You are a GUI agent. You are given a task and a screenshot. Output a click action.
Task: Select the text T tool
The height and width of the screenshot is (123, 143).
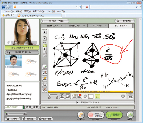[45, 49]
